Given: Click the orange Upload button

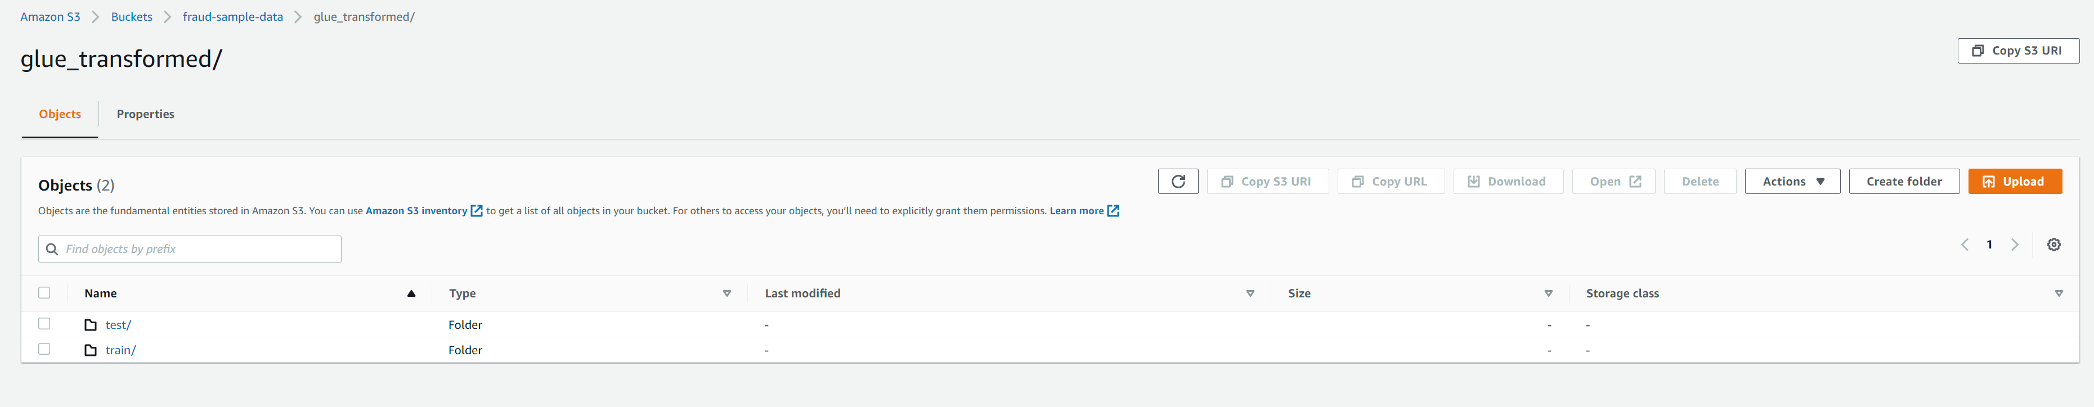Looking at the screenshot, I should (2014, 181).
